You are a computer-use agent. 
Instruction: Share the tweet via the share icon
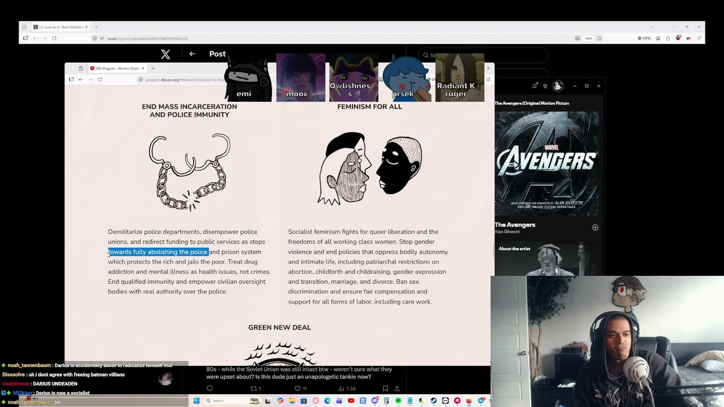pyautogui.click(x=397, y=388)
